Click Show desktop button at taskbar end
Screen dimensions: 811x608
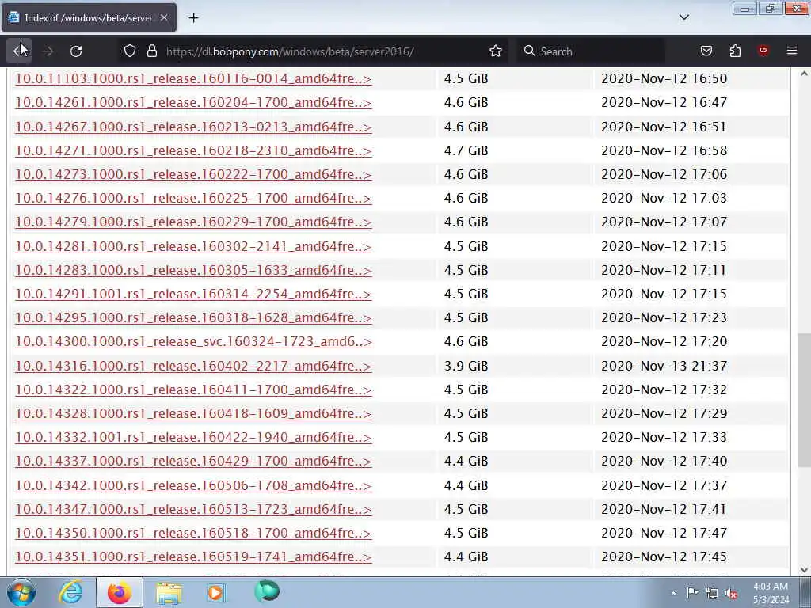pyautogui.click(x=805, y=592)
